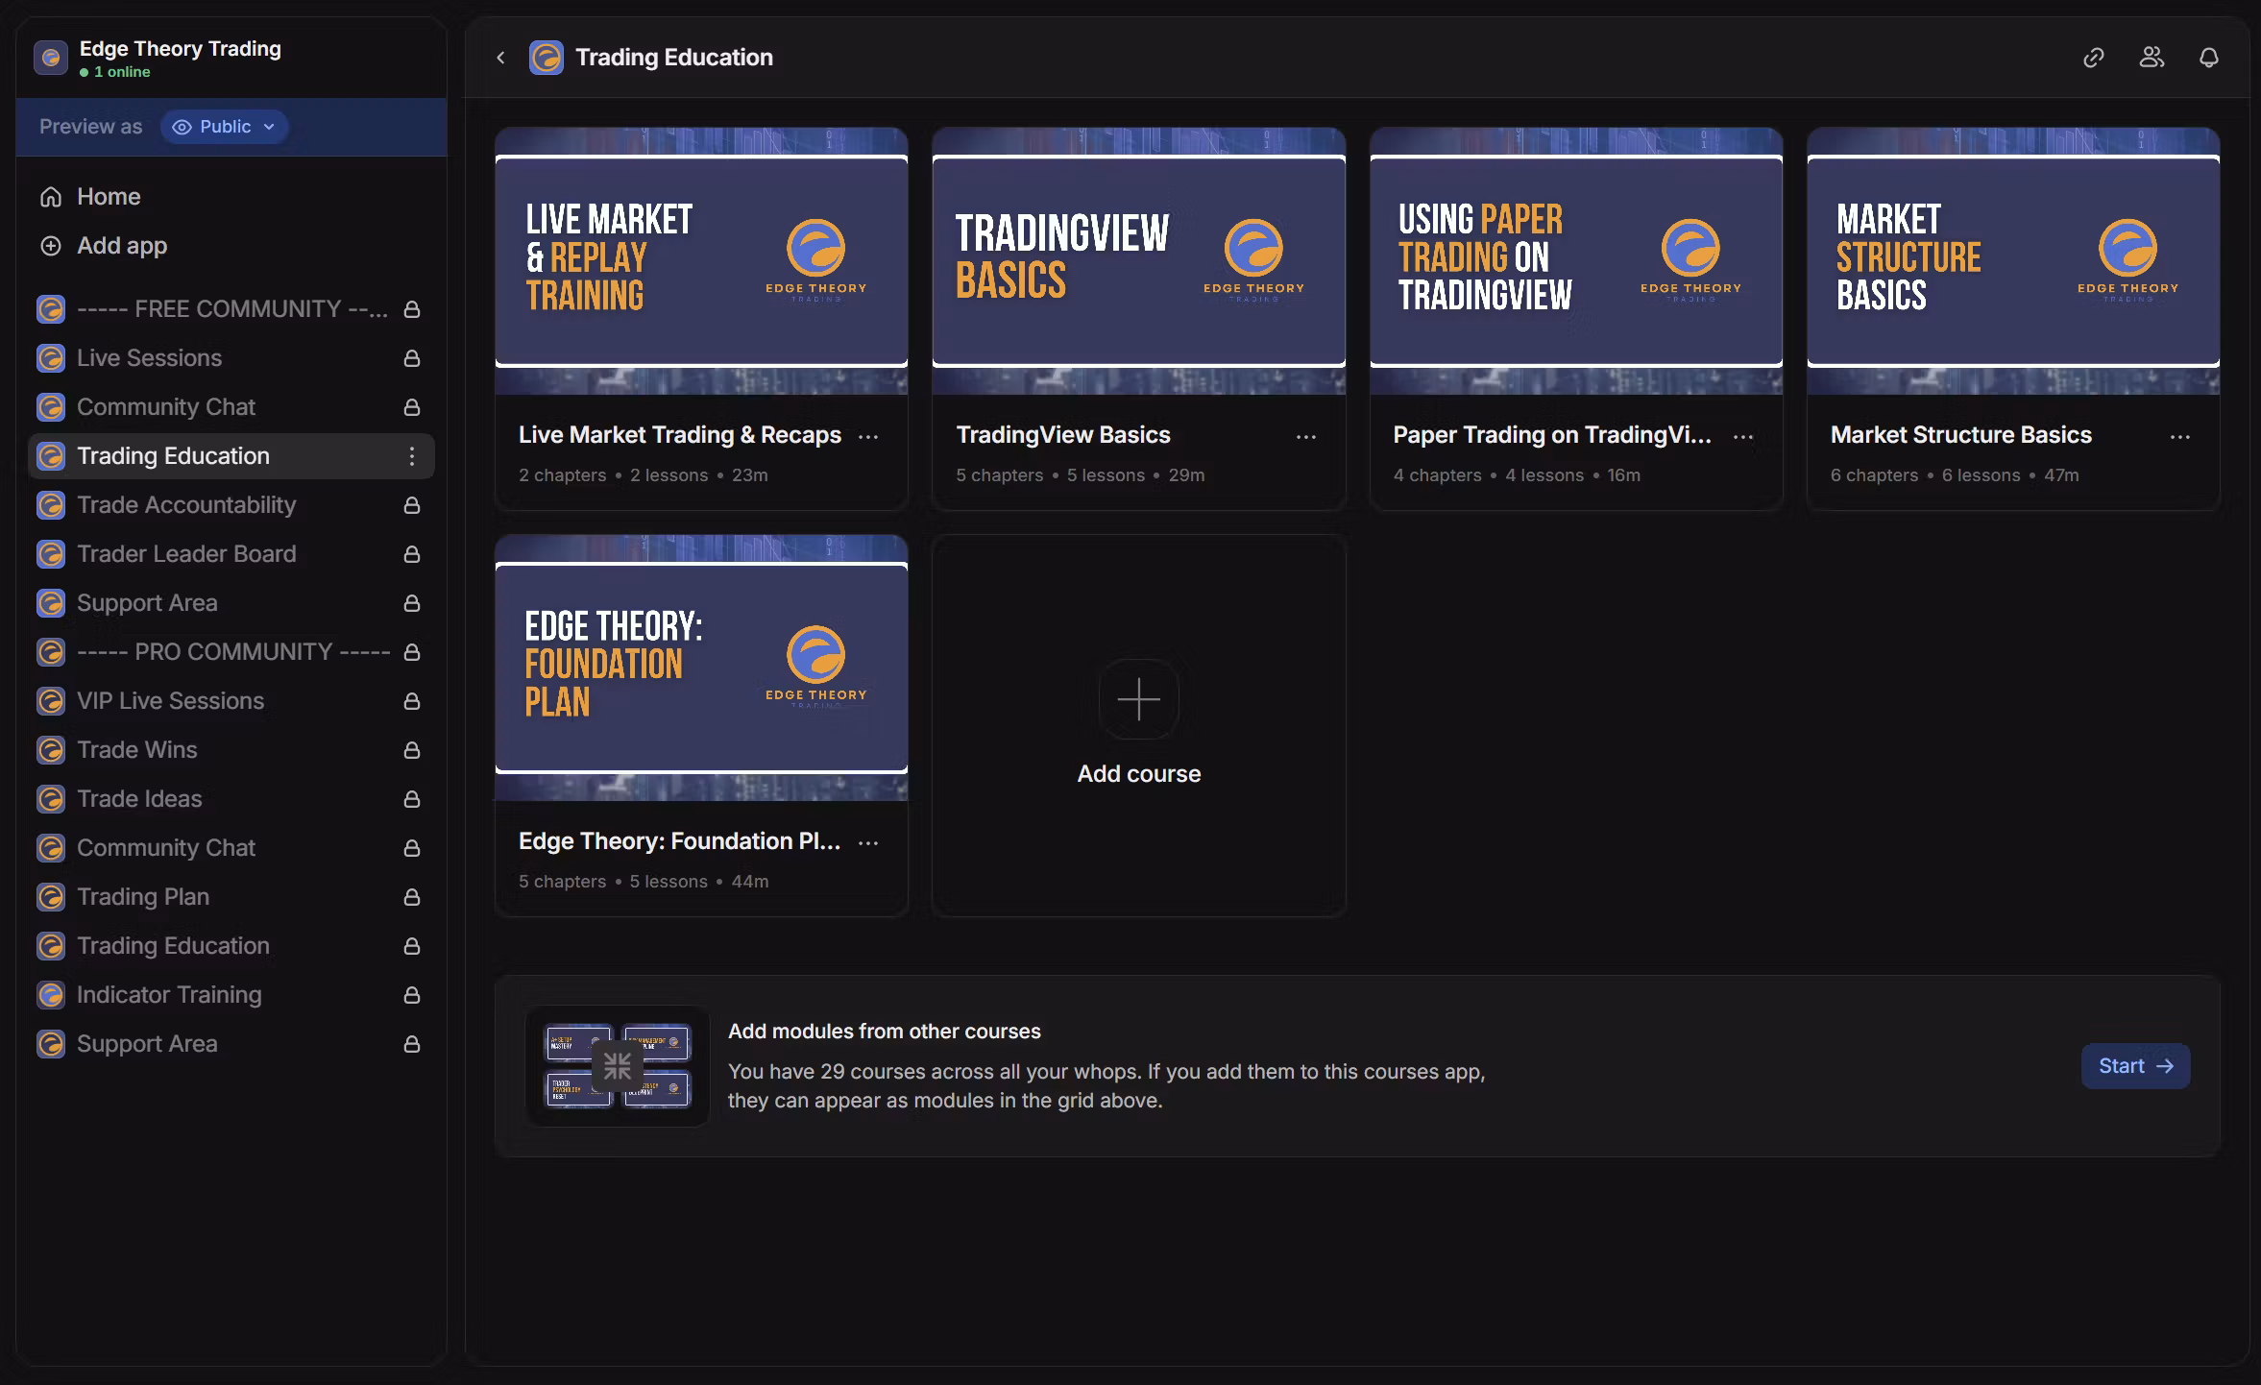Click the '1 online' status text

pyautogui.click(x=122, y=72)
